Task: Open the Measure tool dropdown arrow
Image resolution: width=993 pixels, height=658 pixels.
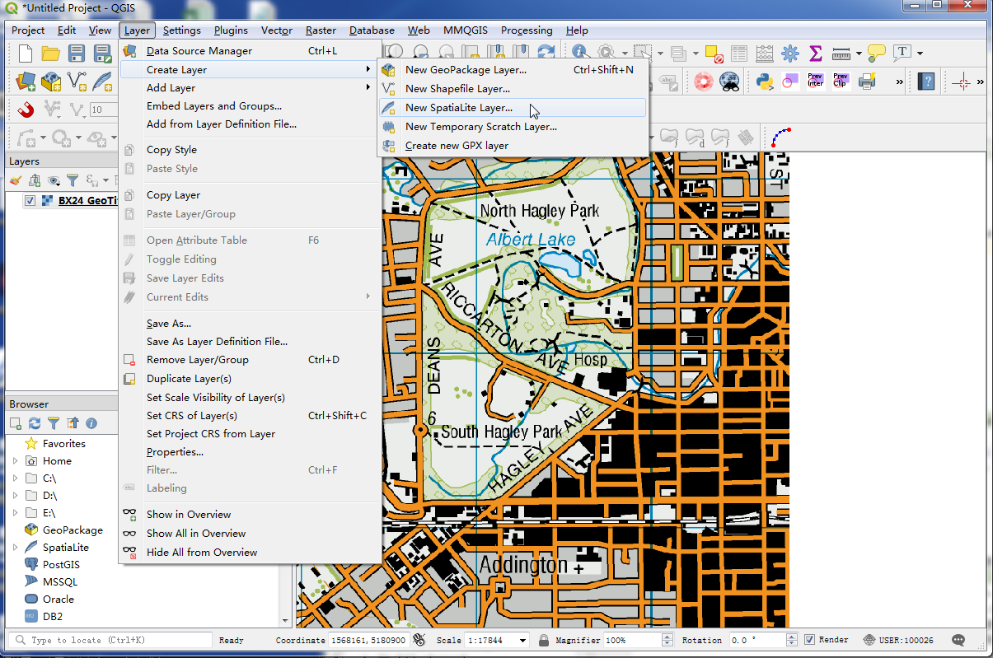Action: click(859, 54)
